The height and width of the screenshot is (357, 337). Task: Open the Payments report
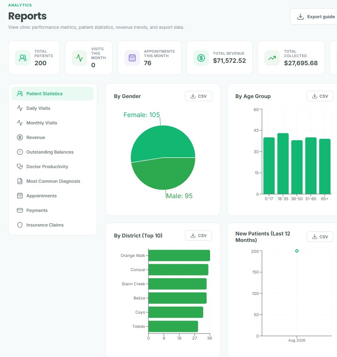pos(53,210)
